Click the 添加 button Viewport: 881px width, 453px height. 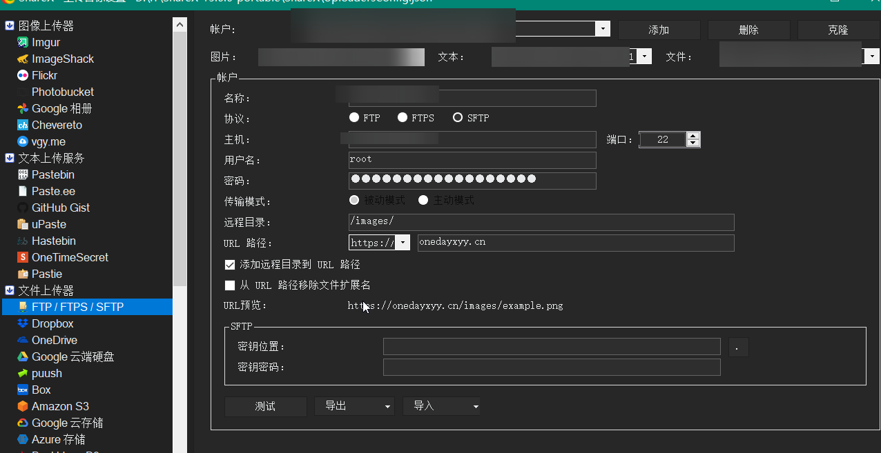coord(659,30)
